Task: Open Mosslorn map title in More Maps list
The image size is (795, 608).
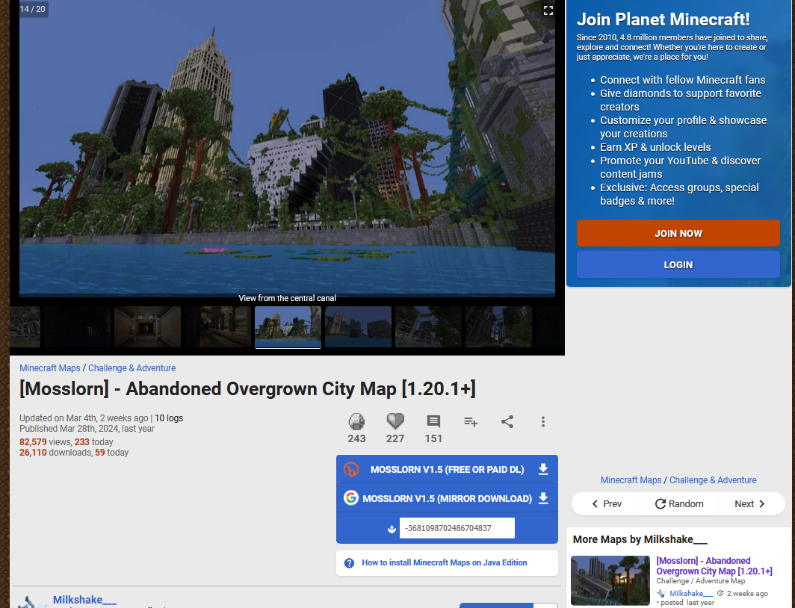Action: pyautogui.click(x=714, y=566)
